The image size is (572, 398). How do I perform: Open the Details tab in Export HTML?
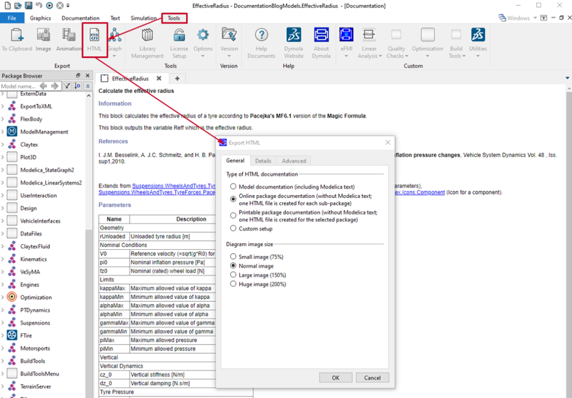[x=263, y=160]
